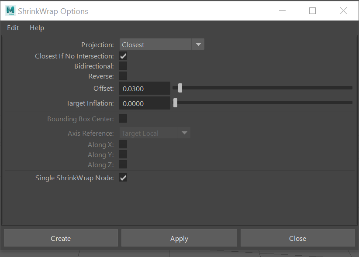Open the Edit menu

[x=13, y=28]
